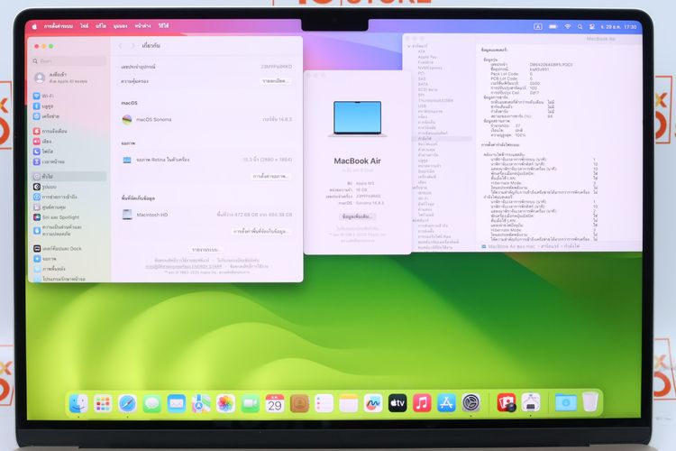Image resolution: width=676 pixels, height=451 pixels.
Task: Select SATA in System Information sidebar
Action: [423, 84]
